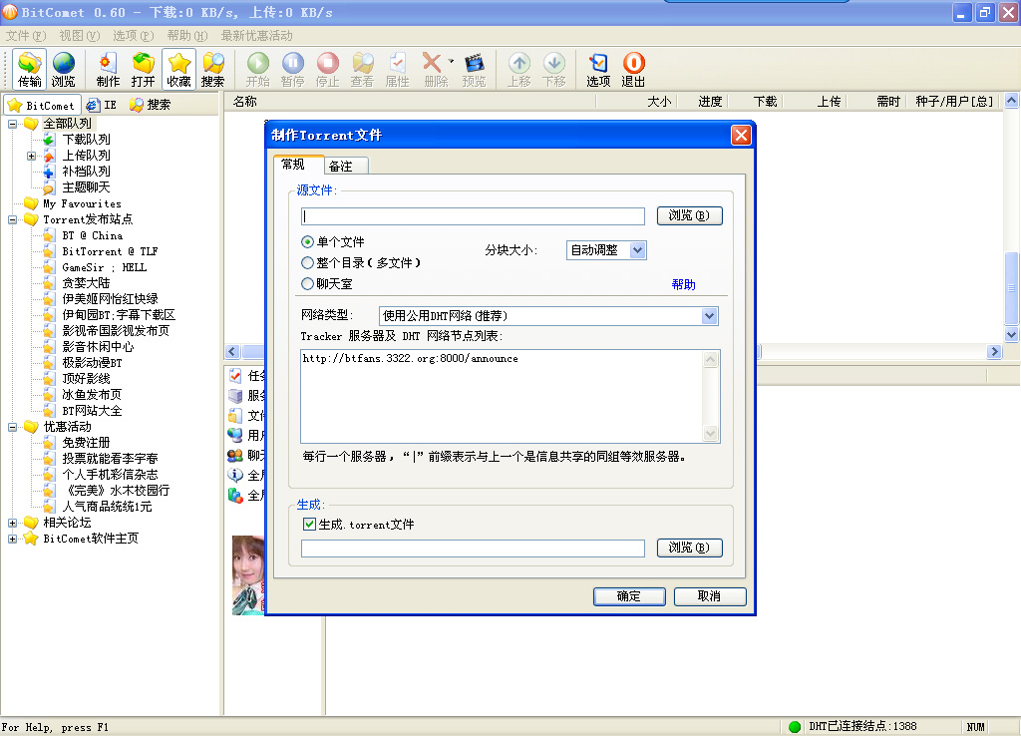The width and height of the screenshot is (1021, 736).
Task: Open 最新优惠活动 menu item
Action: coord(256,36)
